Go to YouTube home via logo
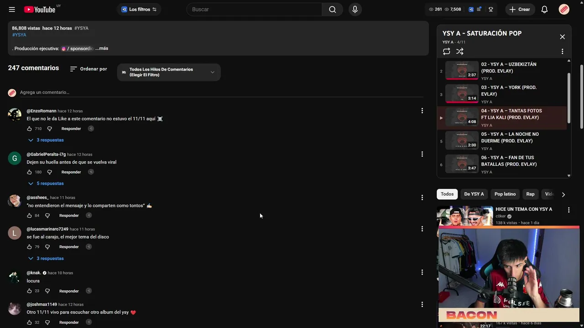 (x=40, y=9)
